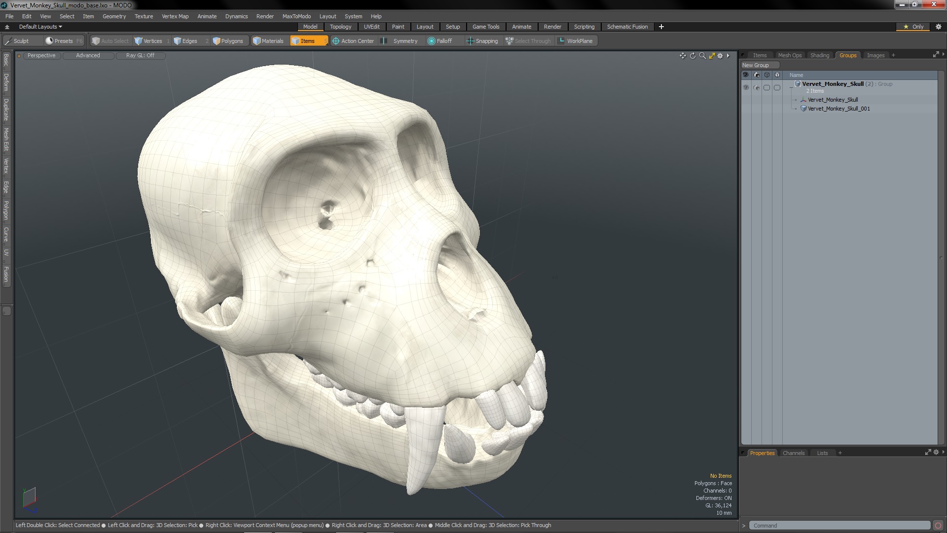Switch to the Mesh Ops tab
This screenshot has width=947, height=533.
coord(789,55)
